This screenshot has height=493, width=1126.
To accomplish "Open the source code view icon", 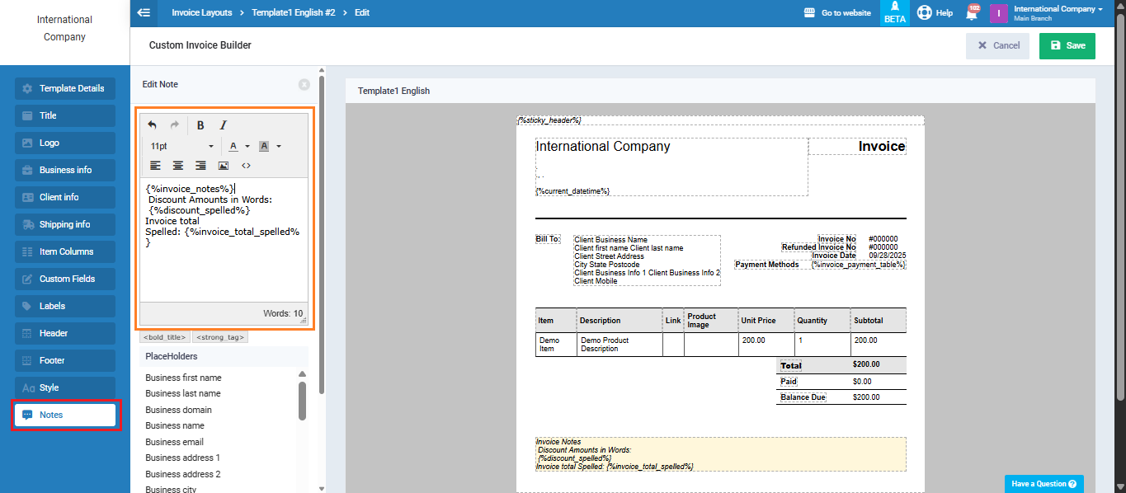I will tap(246, 166).
